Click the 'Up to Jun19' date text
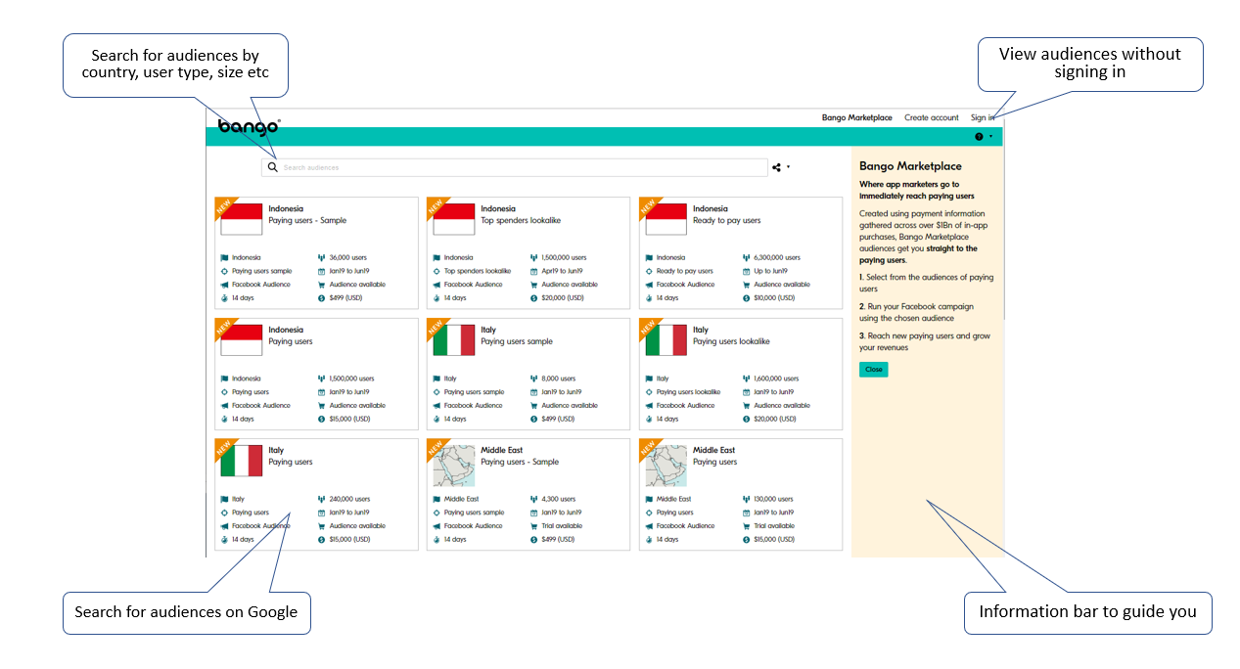 click(771, 271)
